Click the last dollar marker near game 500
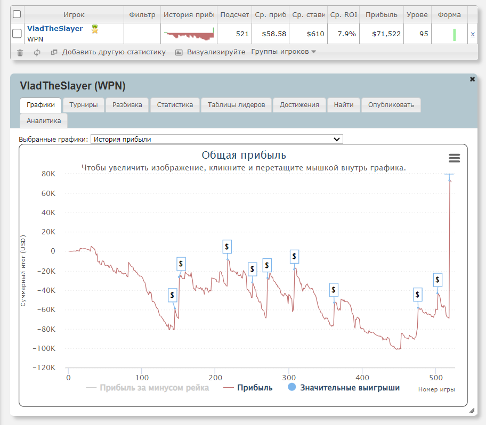This screenshot has height=425, width=486. [438, 279]
